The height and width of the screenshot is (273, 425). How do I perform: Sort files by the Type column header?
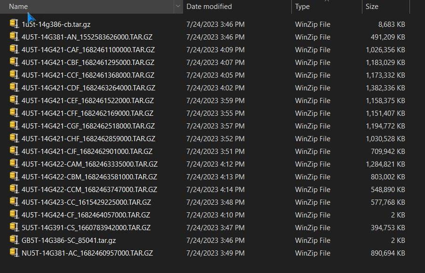click(x=302, y=7)
